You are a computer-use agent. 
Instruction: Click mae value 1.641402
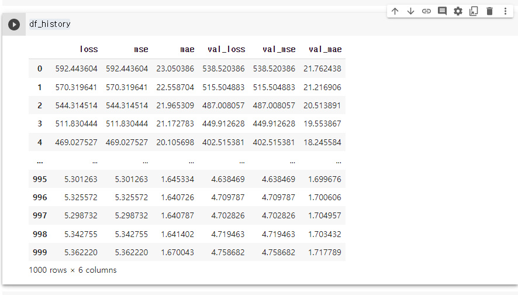(x=177, y=234)
